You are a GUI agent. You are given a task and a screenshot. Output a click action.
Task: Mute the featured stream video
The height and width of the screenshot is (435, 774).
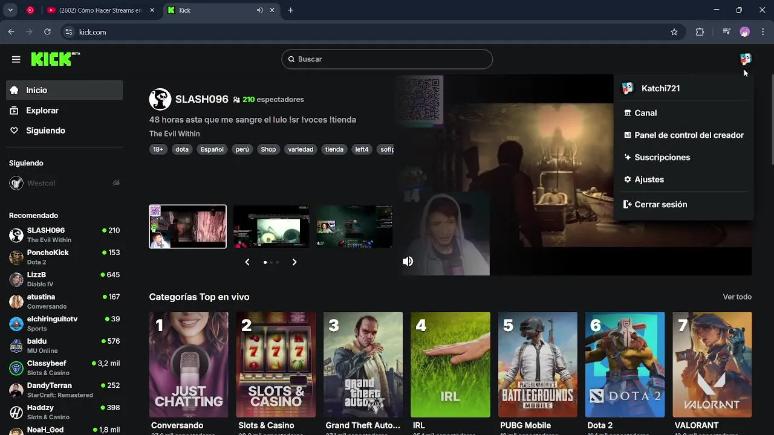click(408, 262)
